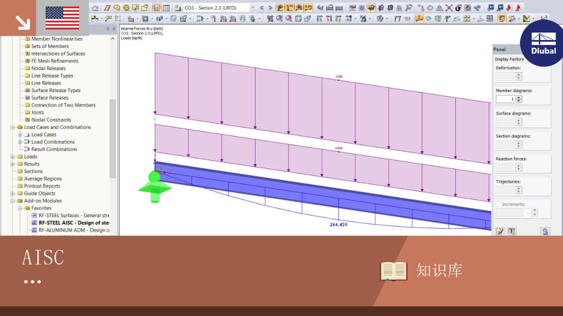The height and width of the screenshot is (316, 563).
Task: Open RF-STEEL AISC design module
Action: coord(74,223)
